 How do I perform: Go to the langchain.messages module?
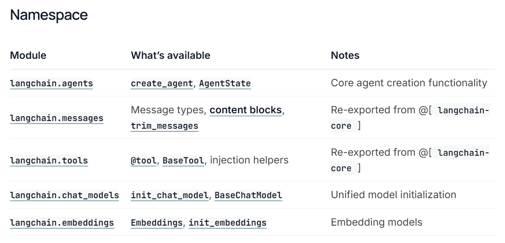coord(56,118)
